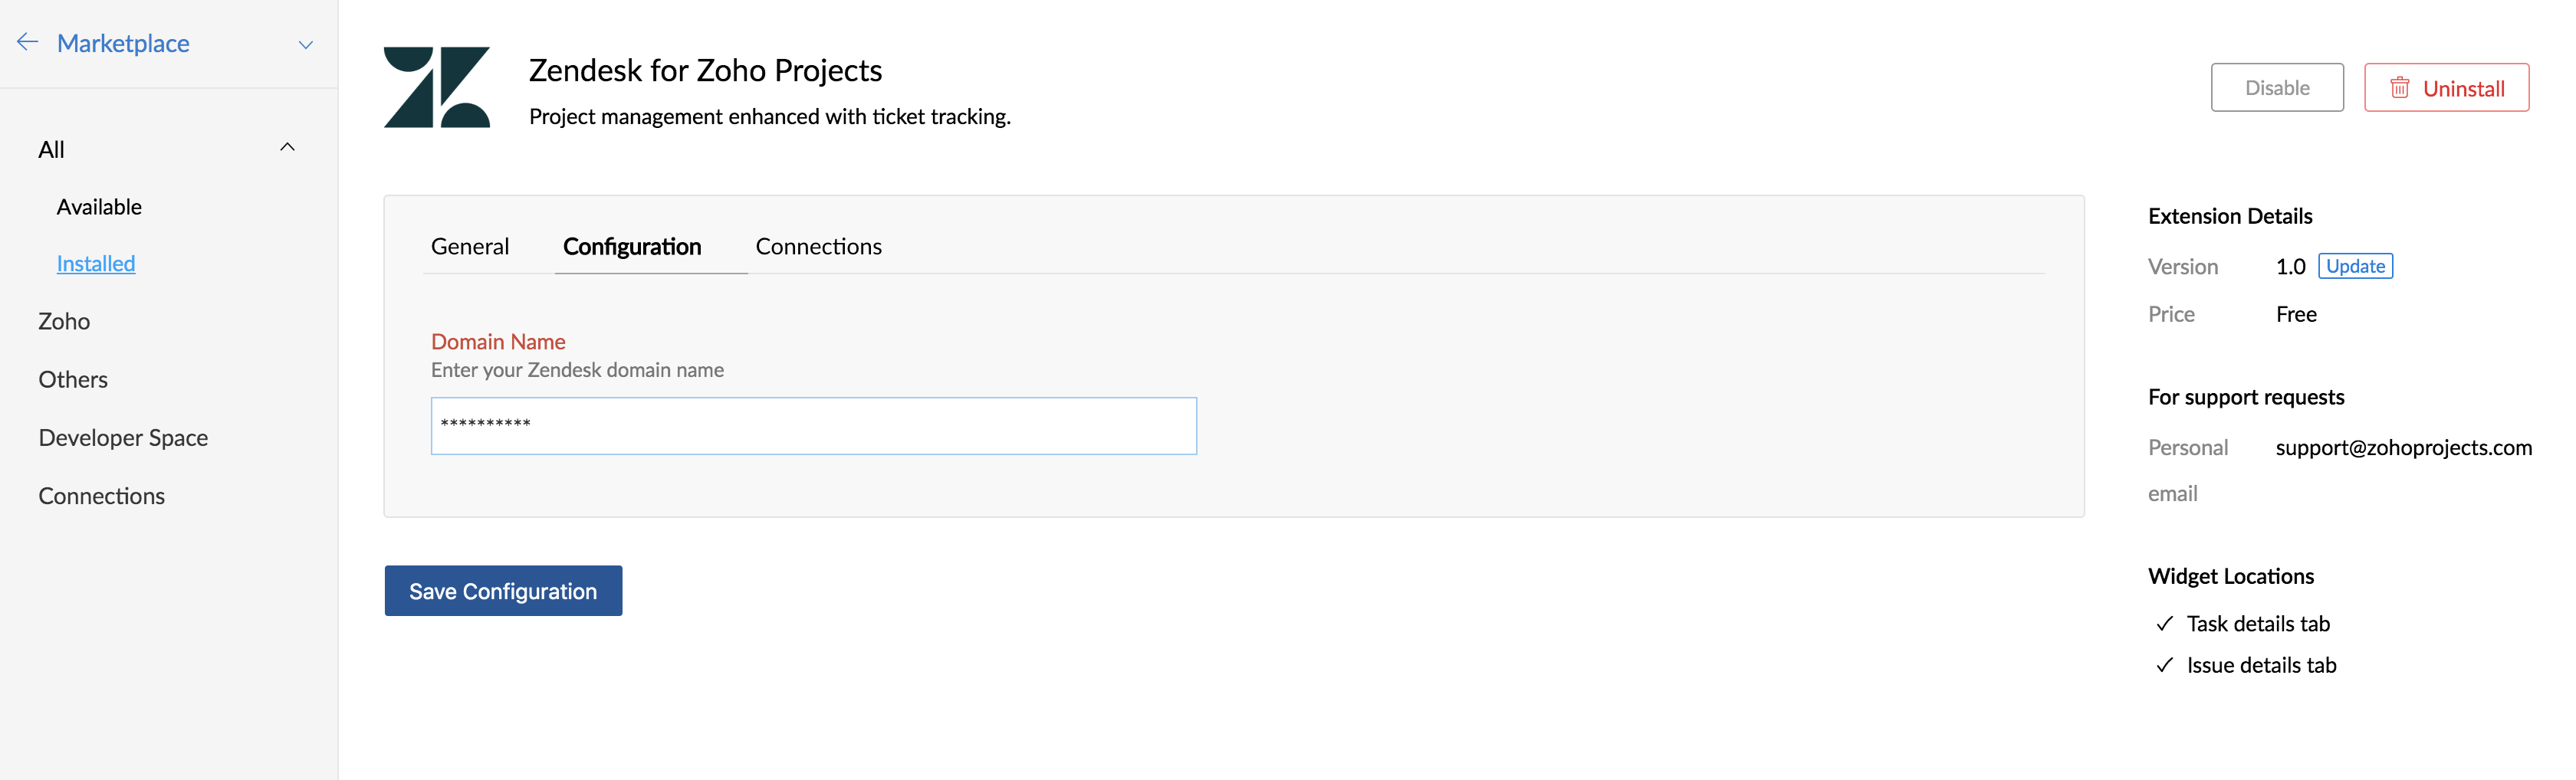The image size is (2576, 780).
Task: Click the Zendesk logo icon
Action: [437, 87]
